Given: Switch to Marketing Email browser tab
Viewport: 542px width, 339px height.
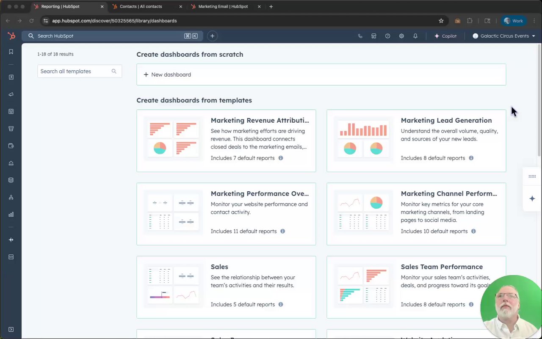Looking at the screenshot, I should point(223,7).
